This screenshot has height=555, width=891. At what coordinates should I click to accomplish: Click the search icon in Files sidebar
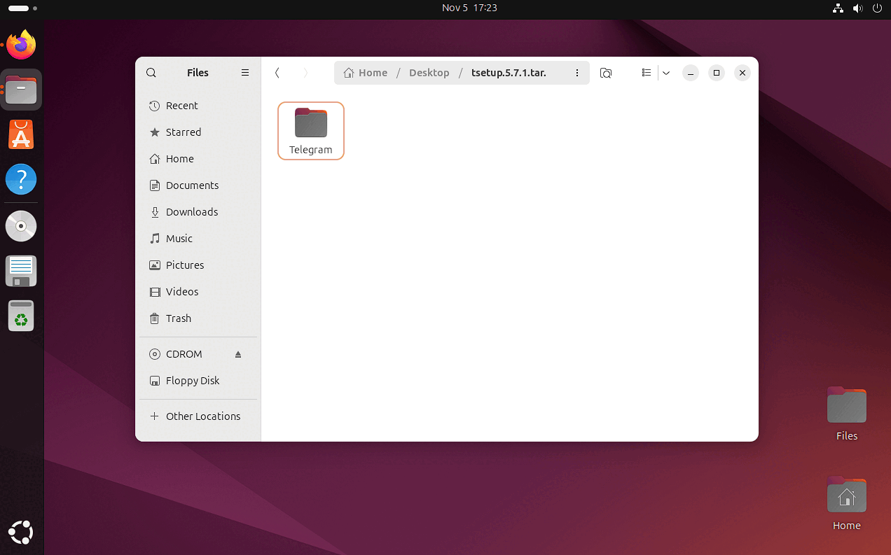click(x=151, y=73)
